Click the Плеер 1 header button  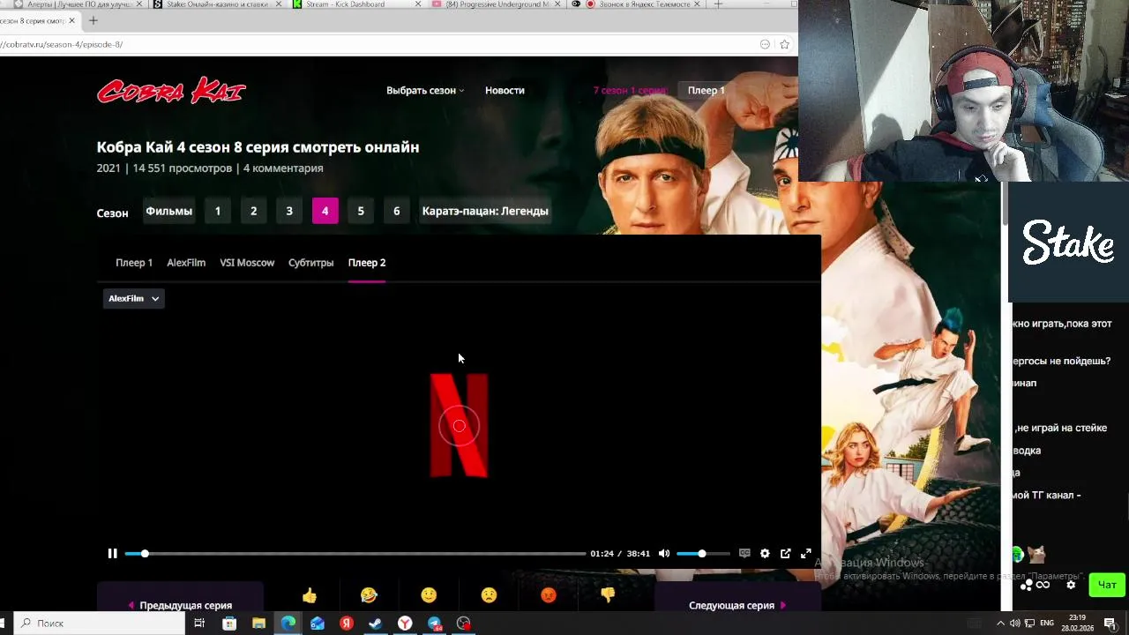tap(706, 90)
